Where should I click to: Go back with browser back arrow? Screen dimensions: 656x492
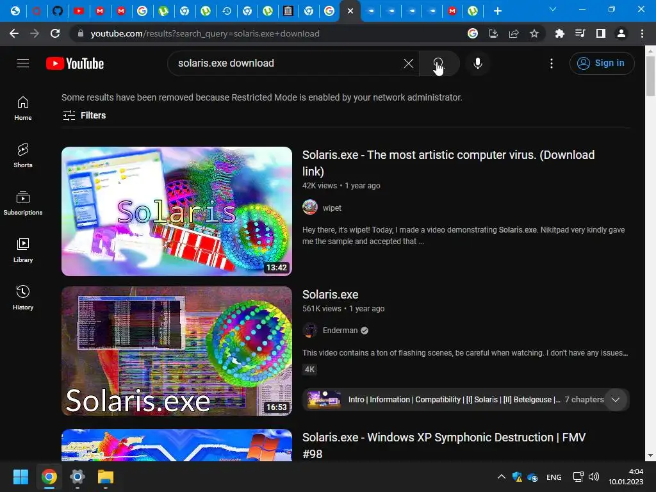coord(14,33)
